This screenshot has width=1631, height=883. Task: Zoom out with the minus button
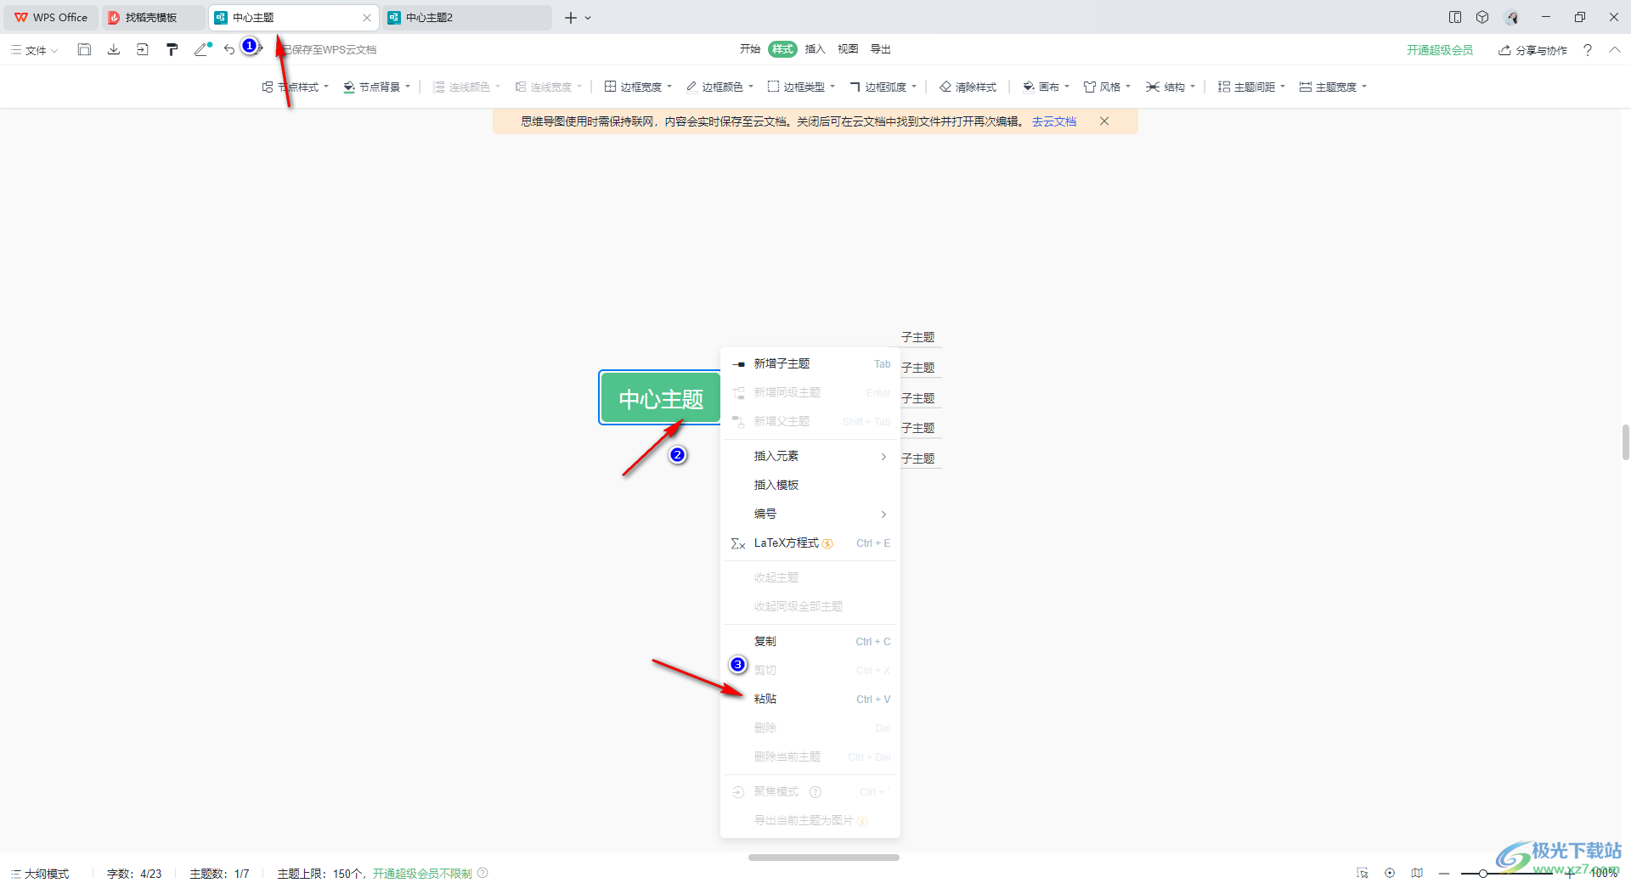1444,874
